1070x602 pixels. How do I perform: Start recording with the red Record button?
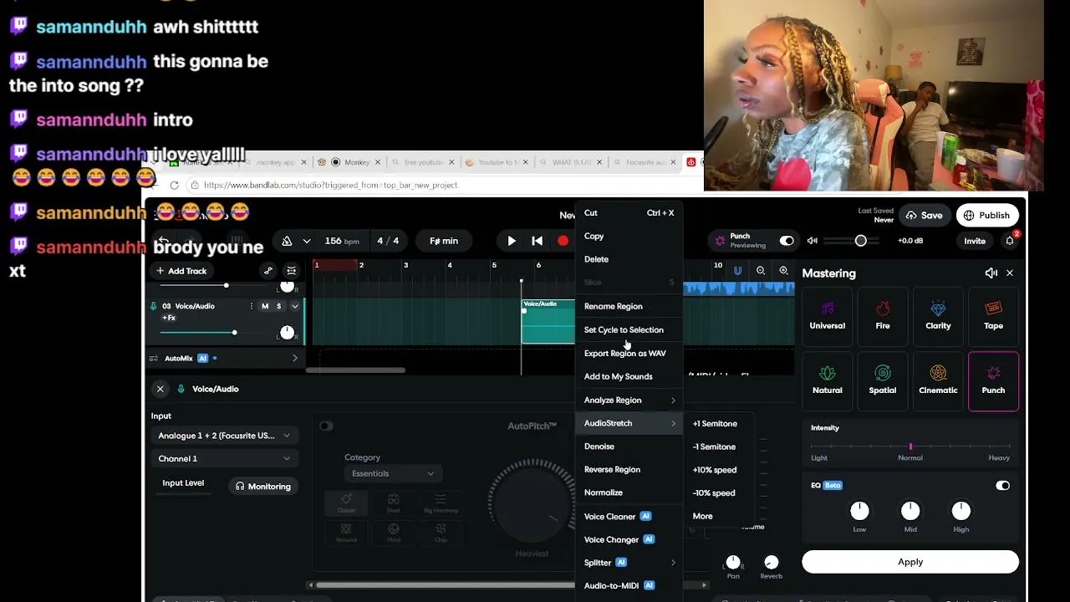563,241
